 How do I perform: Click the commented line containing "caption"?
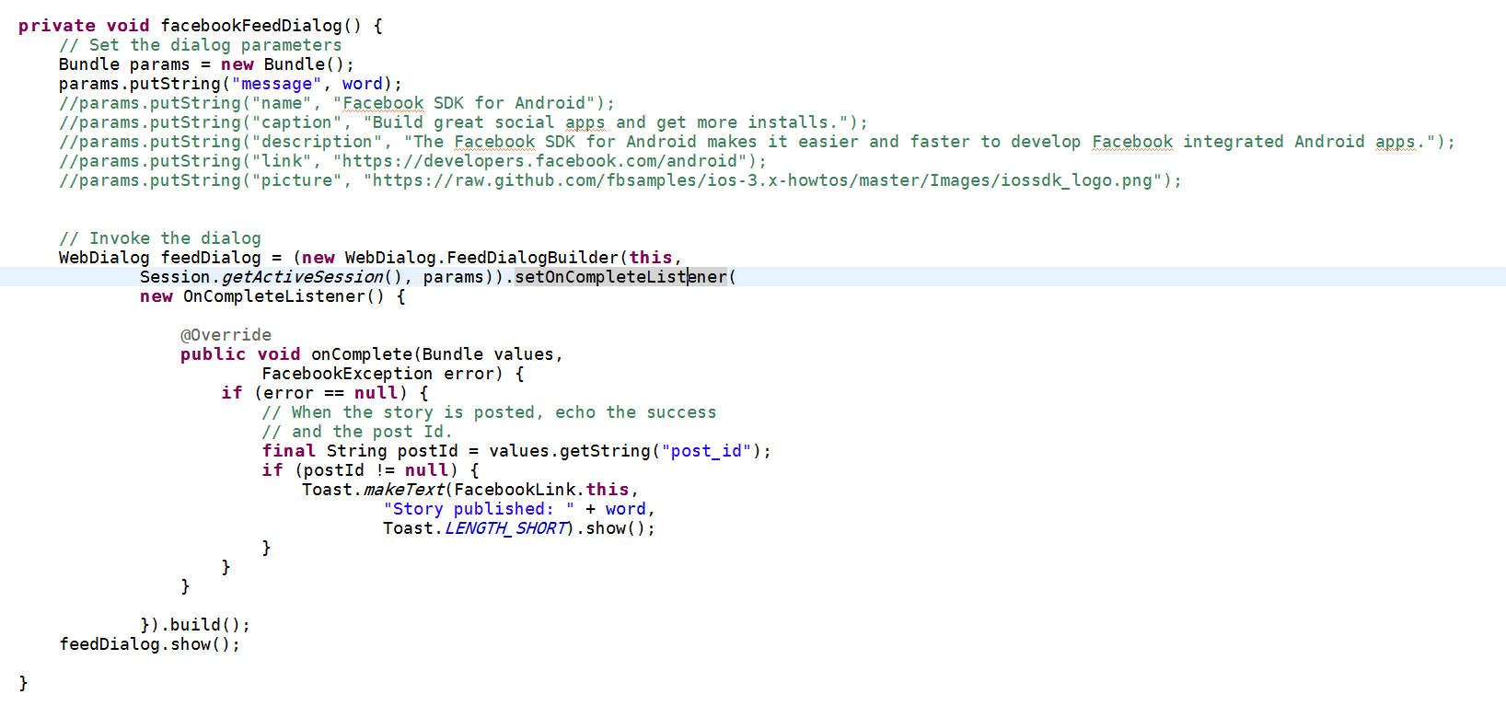pos(463,122)
